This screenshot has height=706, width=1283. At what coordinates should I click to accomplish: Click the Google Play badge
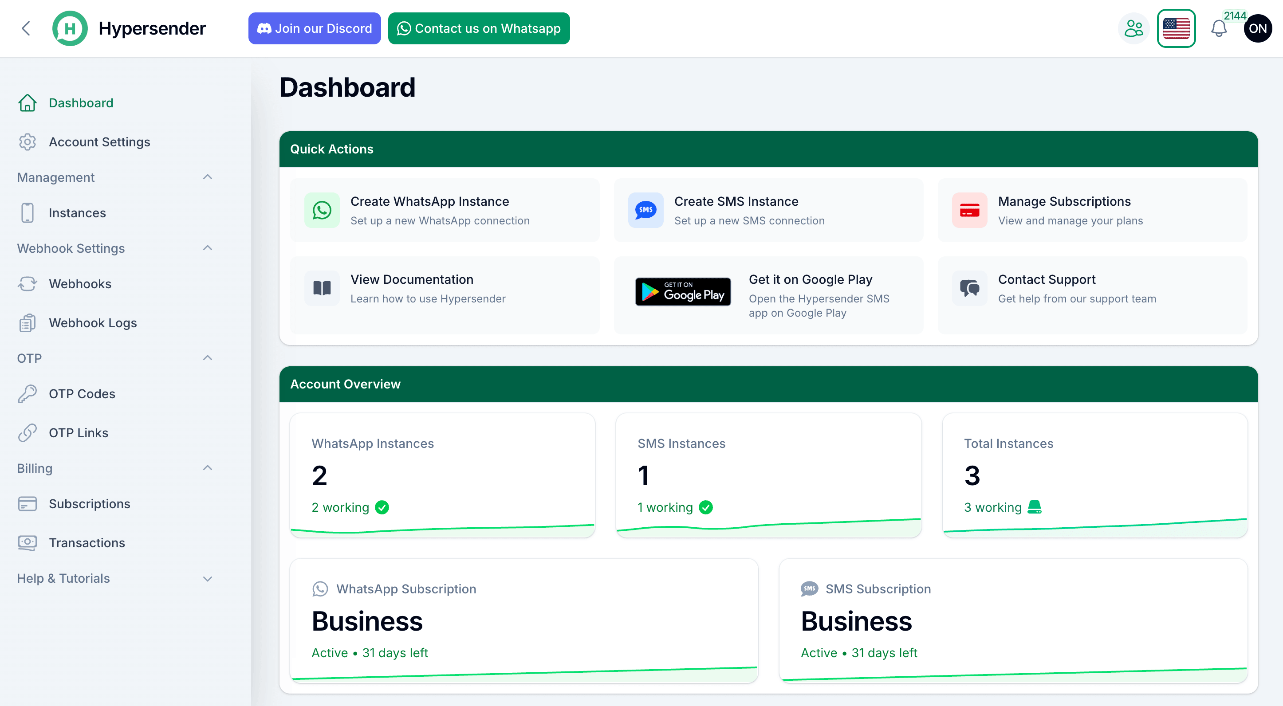pos(683,291)
